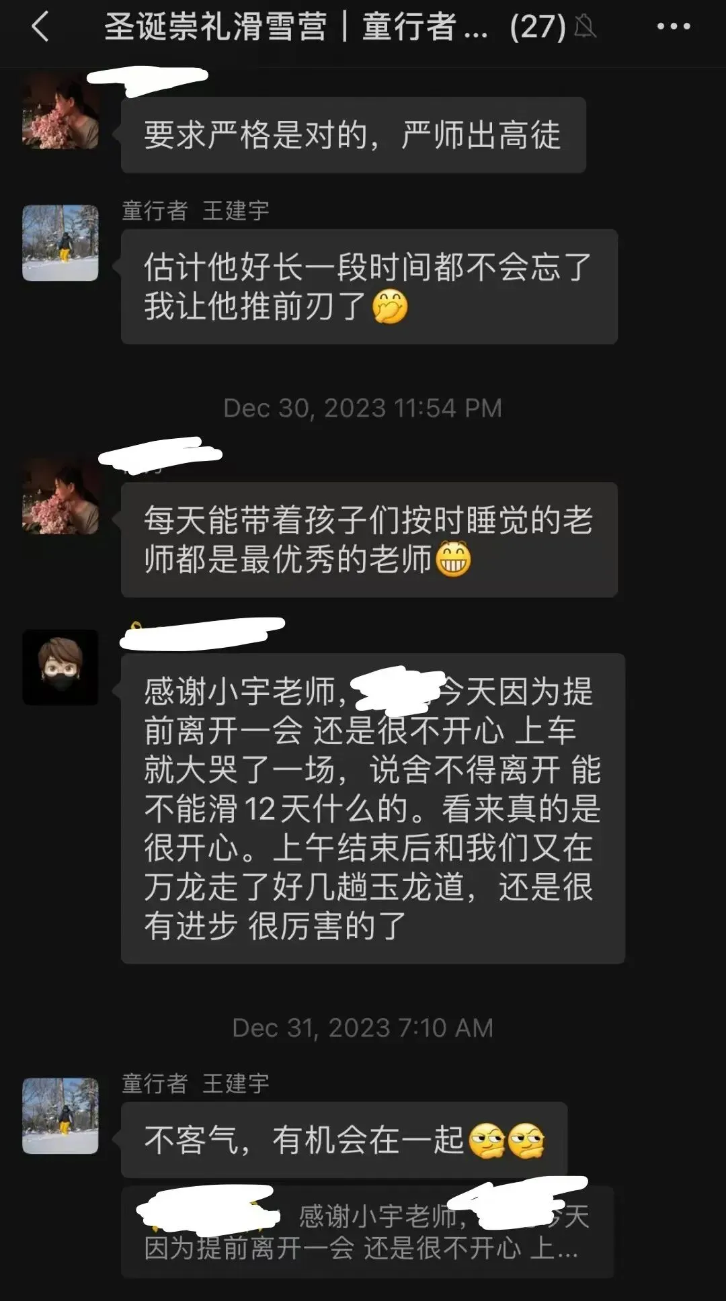
Task: Tap the muted bell icon beside the member count
Action: tap(585, 27)
